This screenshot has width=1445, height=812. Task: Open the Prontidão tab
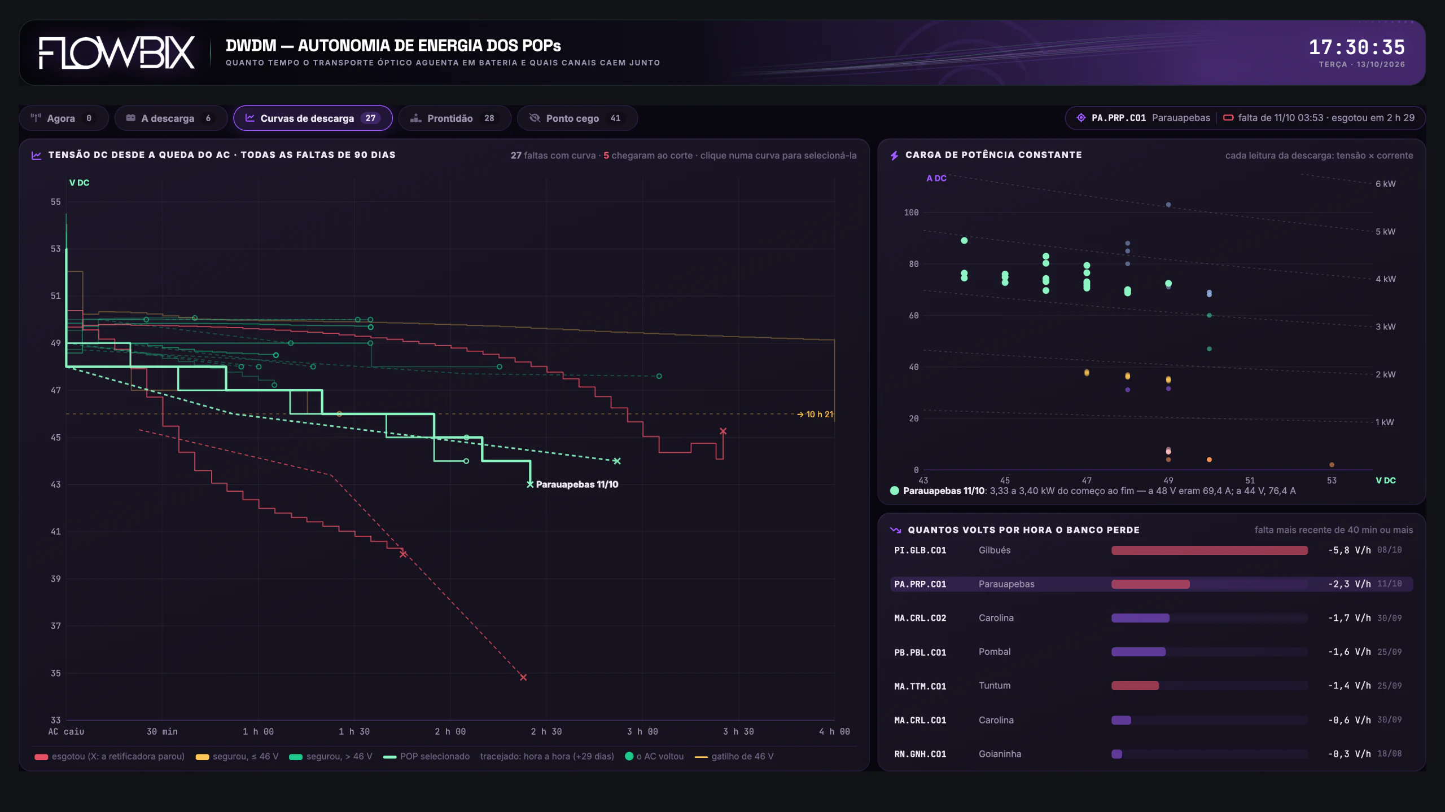tap(454, 118)
